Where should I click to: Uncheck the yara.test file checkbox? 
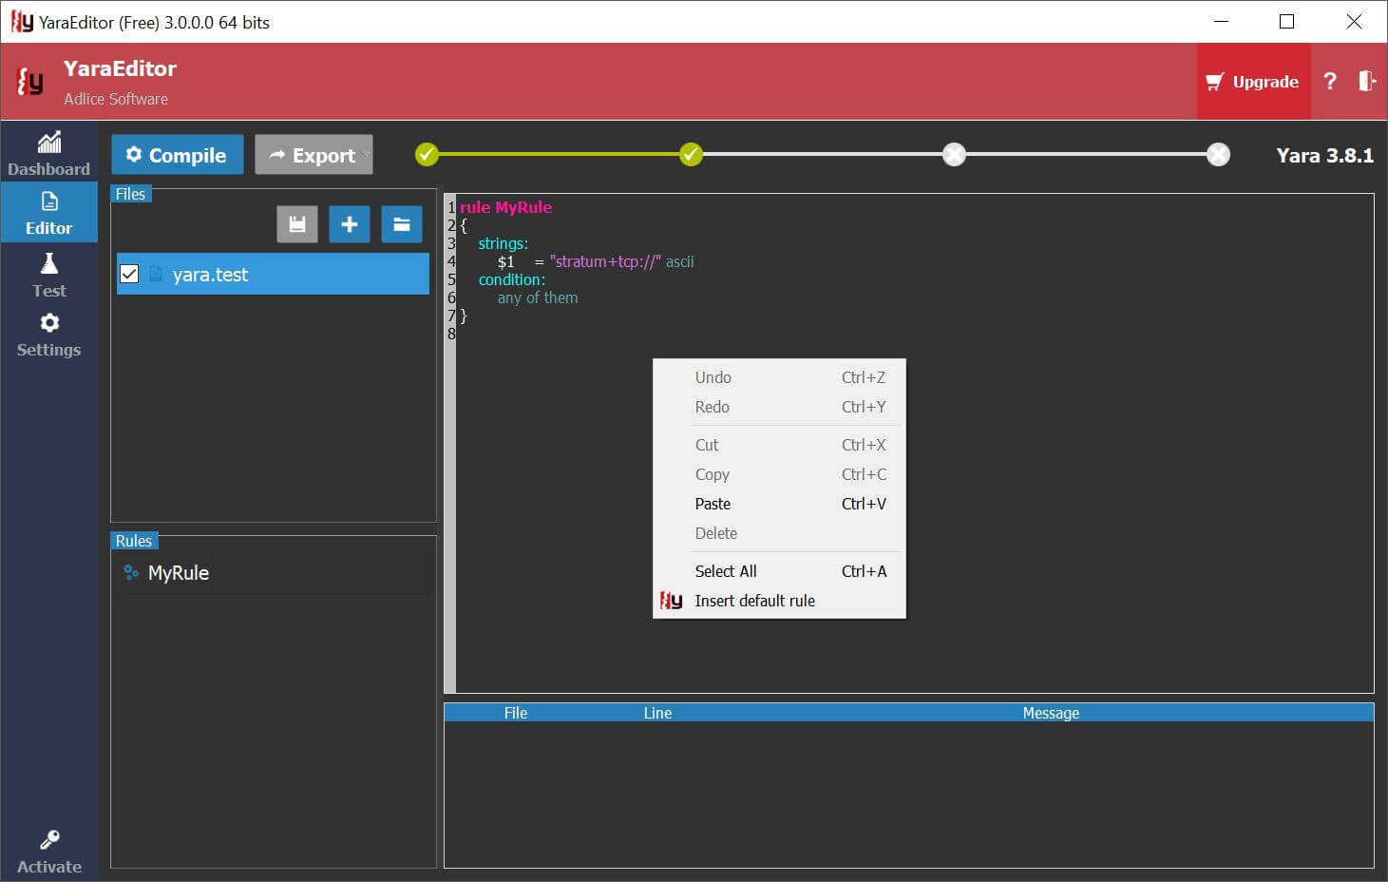(130, 275)
